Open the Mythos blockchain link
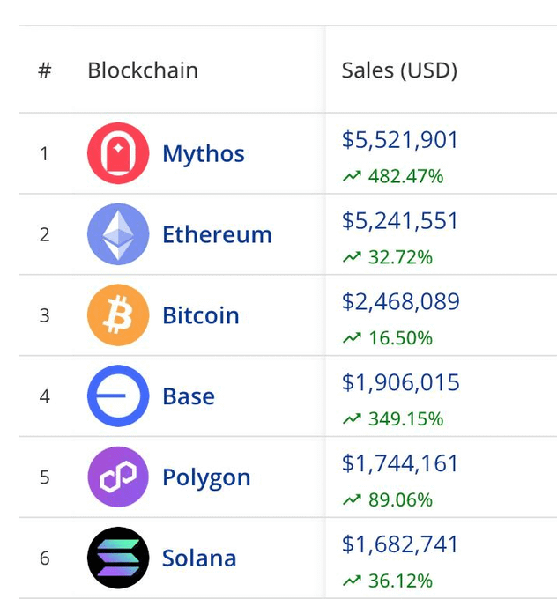This screenshot has height=599, width=557. coord(204,154)
